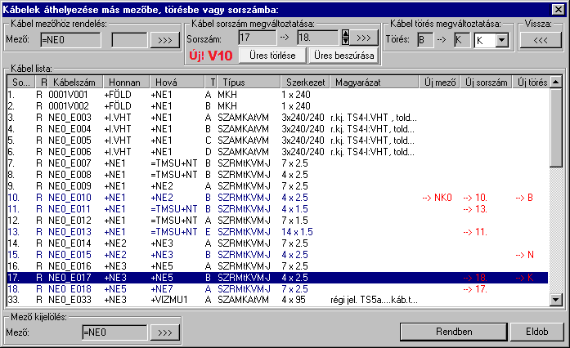Click the >>> button beside the Mező field
The height and width of the screenshot is (348, 570).
pos(165,38)
